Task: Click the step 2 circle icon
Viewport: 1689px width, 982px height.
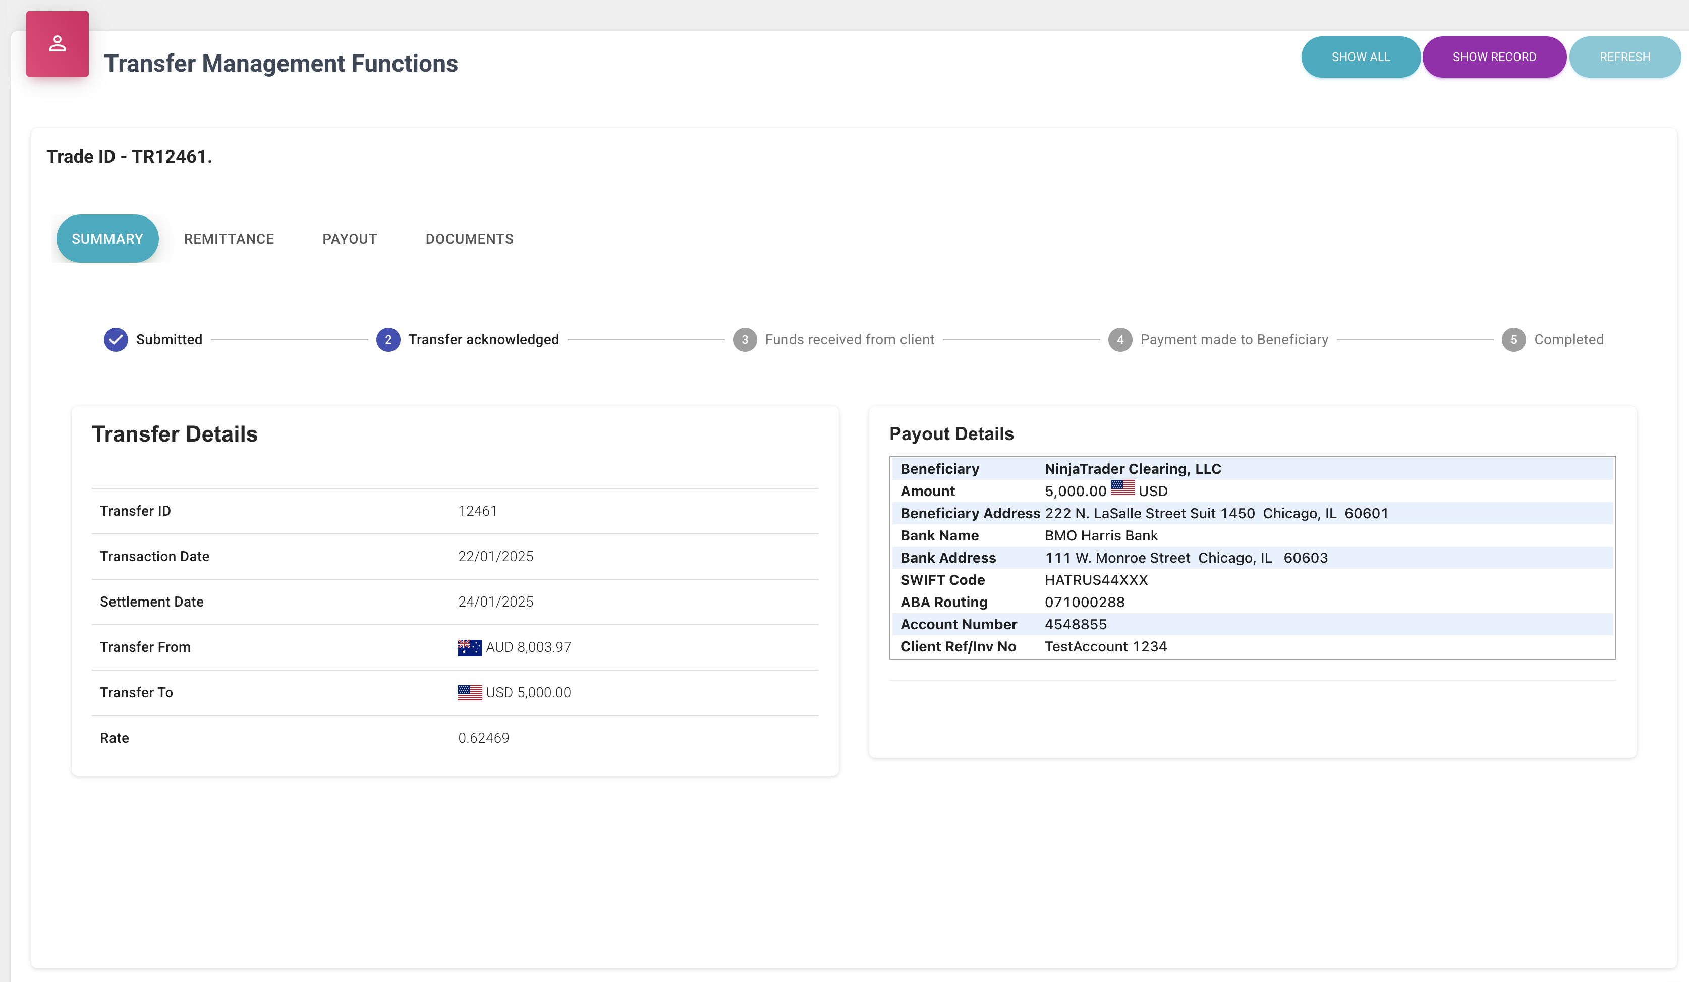Action: (x=388, y=339)
